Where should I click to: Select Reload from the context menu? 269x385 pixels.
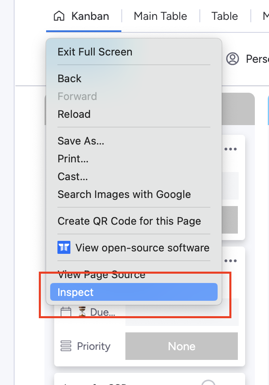[x=74, y=114]
